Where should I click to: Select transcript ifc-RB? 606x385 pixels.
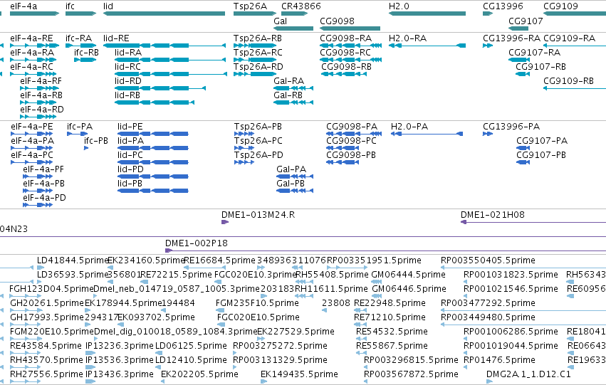click(x=85, y=60)
